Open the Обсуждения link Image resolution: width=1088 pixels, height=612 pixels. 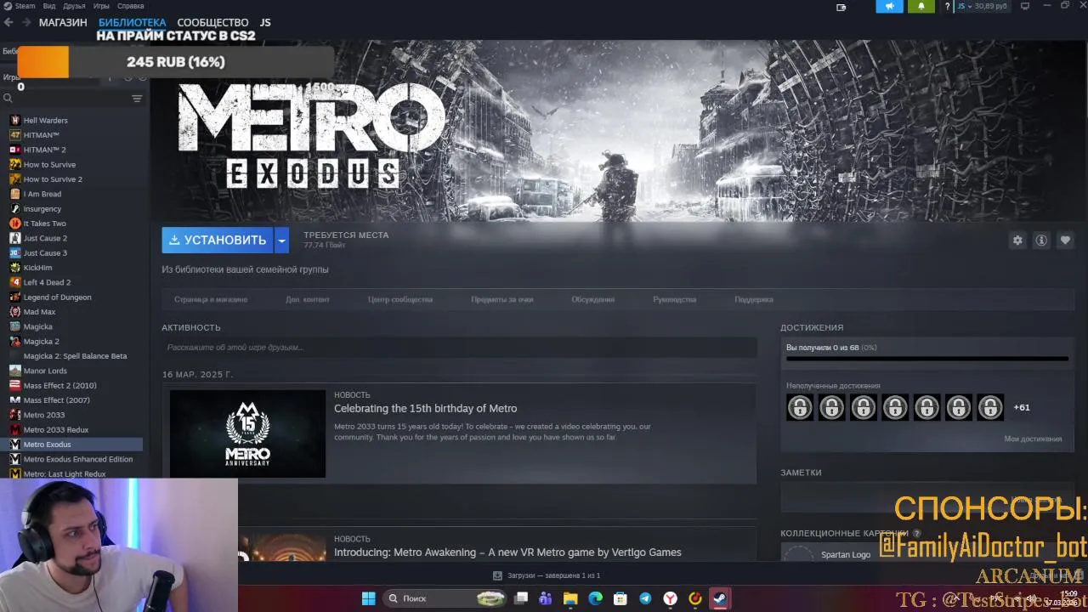593,299
